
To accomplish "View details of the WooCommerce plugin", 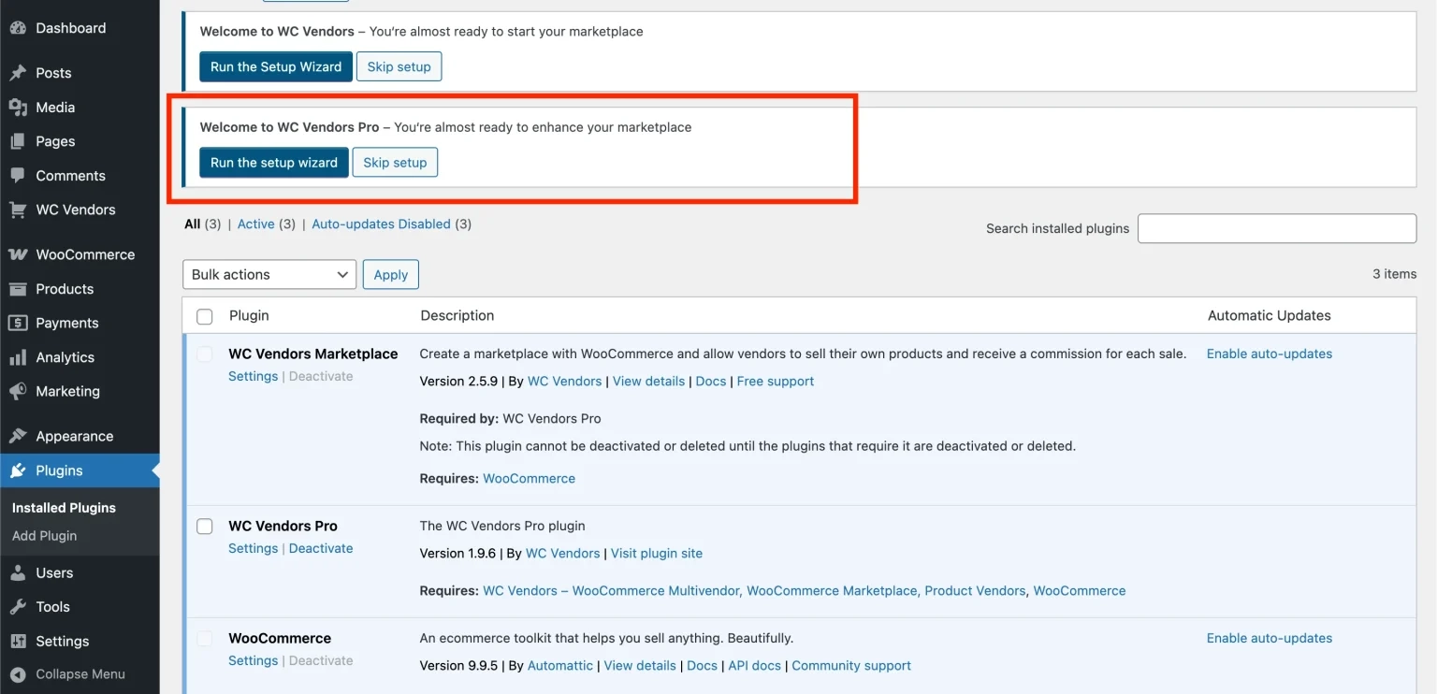I will tap(640, 665).
